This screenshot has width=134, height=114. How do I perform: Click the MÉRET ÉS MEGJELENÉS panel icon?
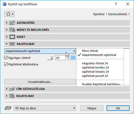(x=12, y=30)
